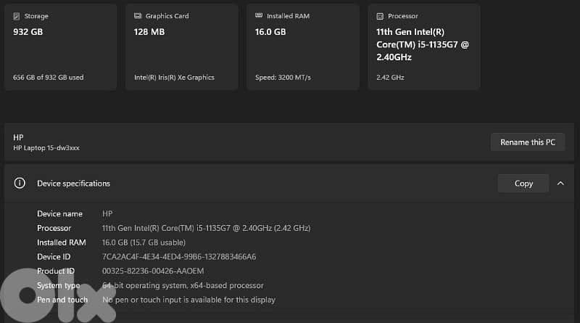580x323 pixels.
Task: Click the Speed: 3200 MT/s text
Action: [283, 78]
